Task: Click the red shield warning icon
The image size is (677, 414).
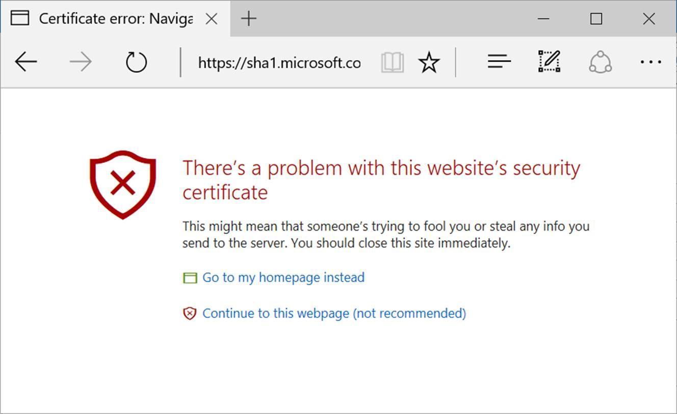Action: click(x=123, y=184)
